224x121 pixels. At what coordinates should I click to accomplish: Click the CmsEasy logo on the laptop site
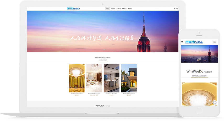click(73, 8)
